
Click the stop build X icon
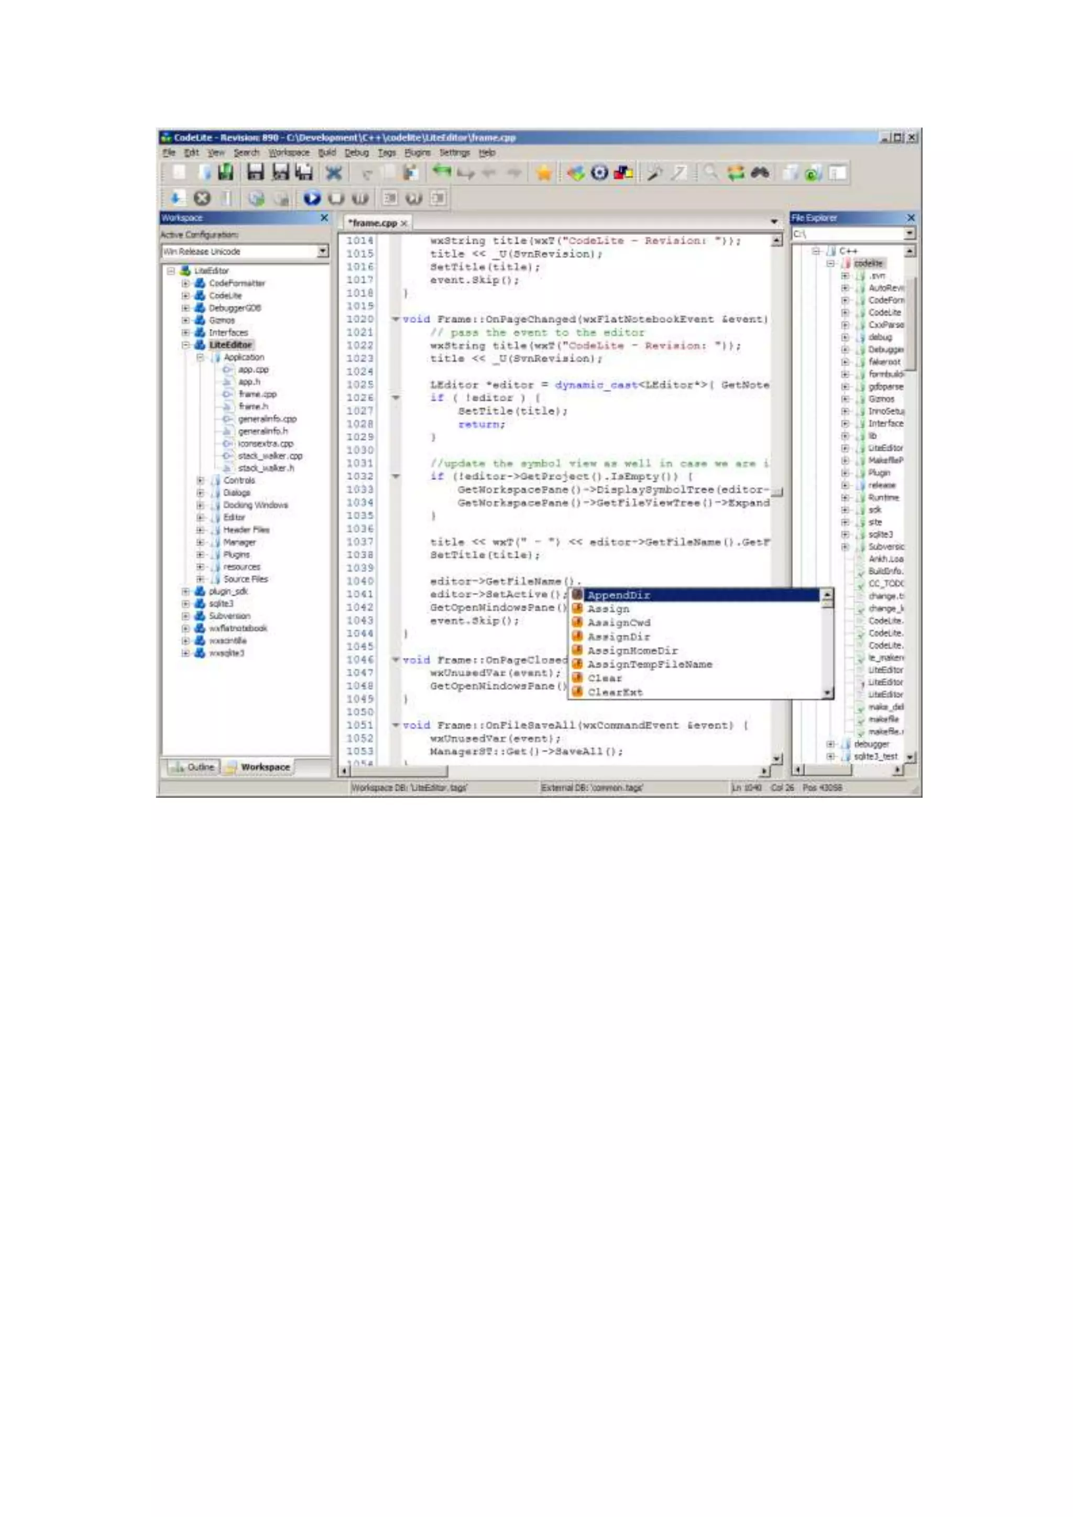point(202,197)
